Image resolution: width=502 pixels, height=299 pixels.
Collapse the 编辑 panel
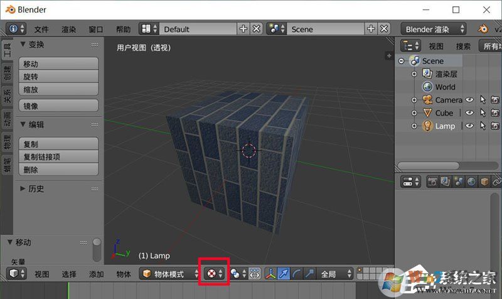coord(23,124)
